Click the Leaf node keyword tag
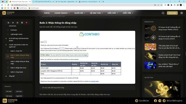This screenshot has width=186, height=104. (19, 91)
